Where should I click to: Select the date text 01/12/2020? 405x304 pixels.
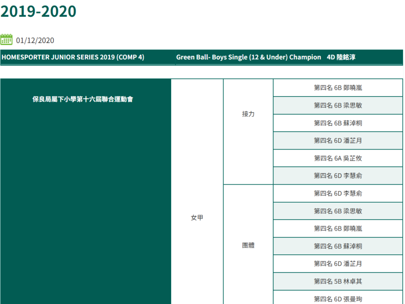coord(35,41)
